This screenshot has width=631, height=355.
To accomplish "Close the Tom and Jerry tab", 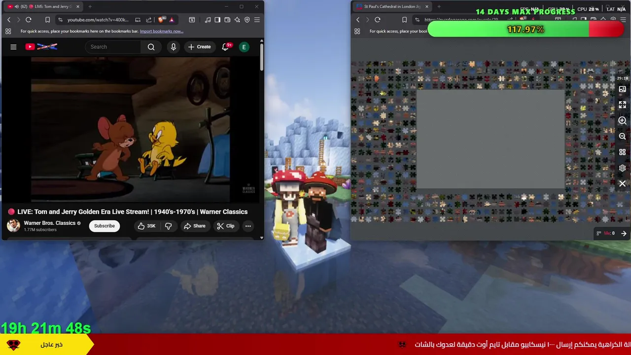I will click(77, 6).
